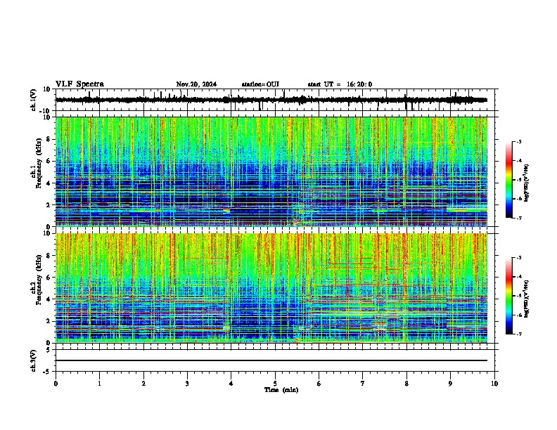This screenshot has height=430, width=557.
Task: Click the time axis tick label "6"
Action: [x=319, y=384]
